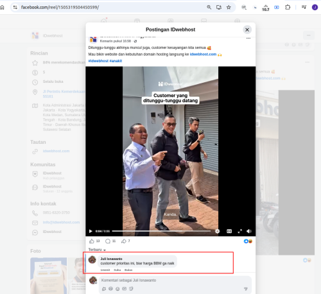Open video settings gear icon
Screen dimensions: 321x294
point(218,231)
